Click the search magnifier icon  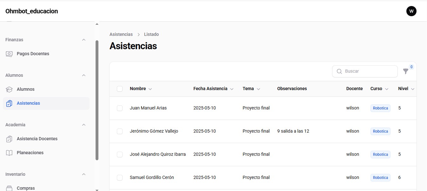click(339, 71)
